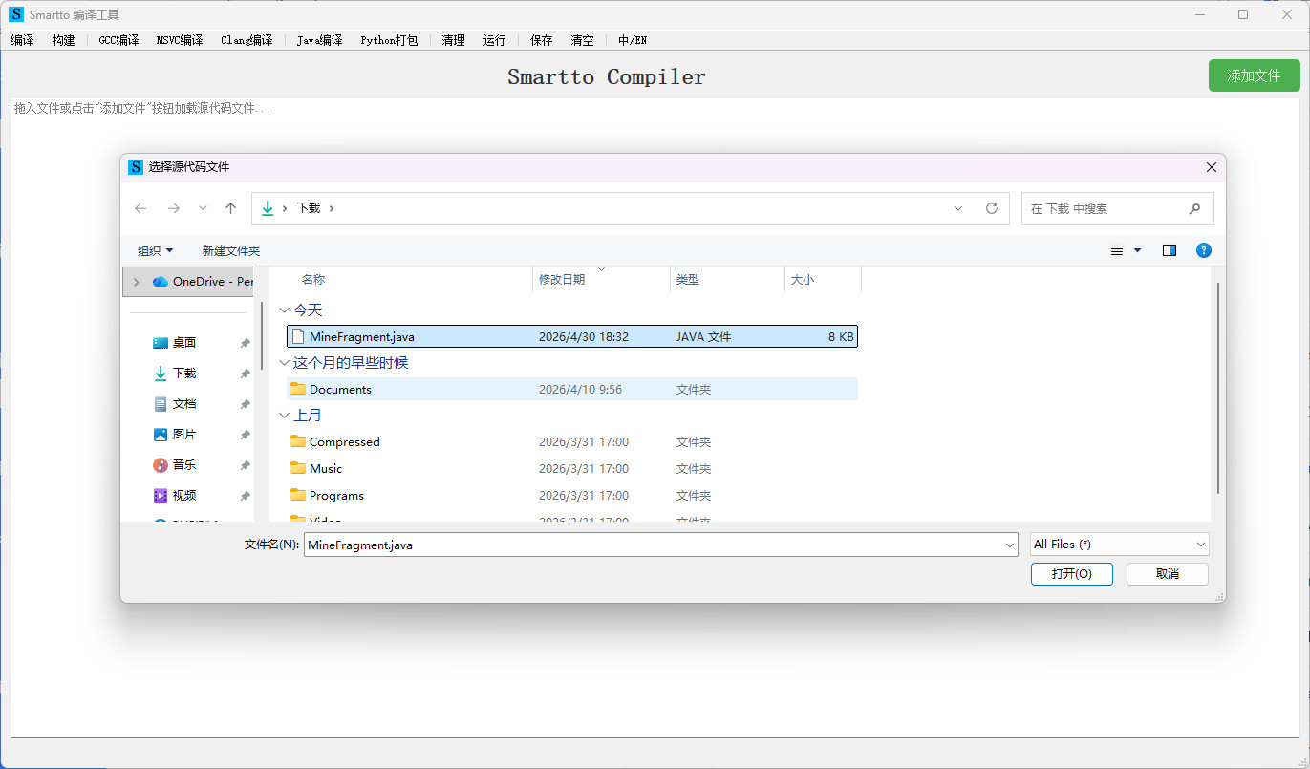Sort by 修改日期 column header
1310x769 pixels.
562,280
